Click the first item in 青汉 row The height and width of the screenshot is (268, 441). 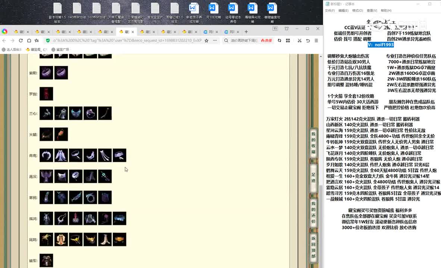(46, 176)
